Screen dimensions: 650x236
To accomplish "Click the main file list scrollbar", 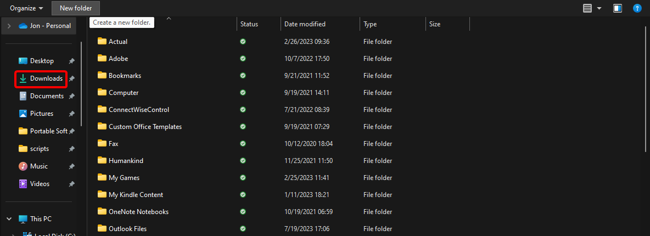I will coord(646,88).
